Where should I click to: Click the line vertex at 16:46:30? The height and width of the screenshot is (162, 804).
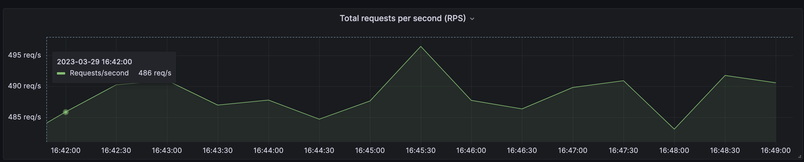(x=522, y=109)
